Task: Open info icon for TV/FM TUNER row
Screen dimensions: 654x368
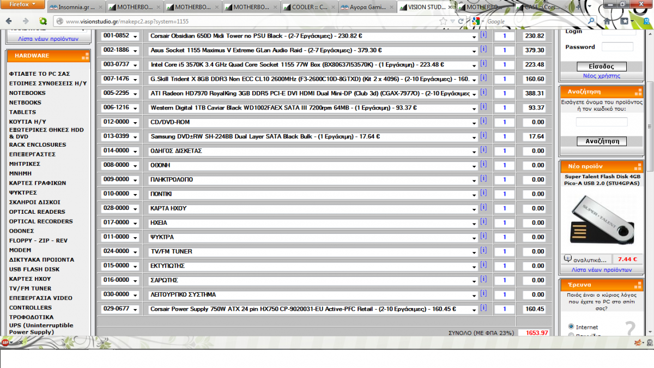Action: pos(483,251)
